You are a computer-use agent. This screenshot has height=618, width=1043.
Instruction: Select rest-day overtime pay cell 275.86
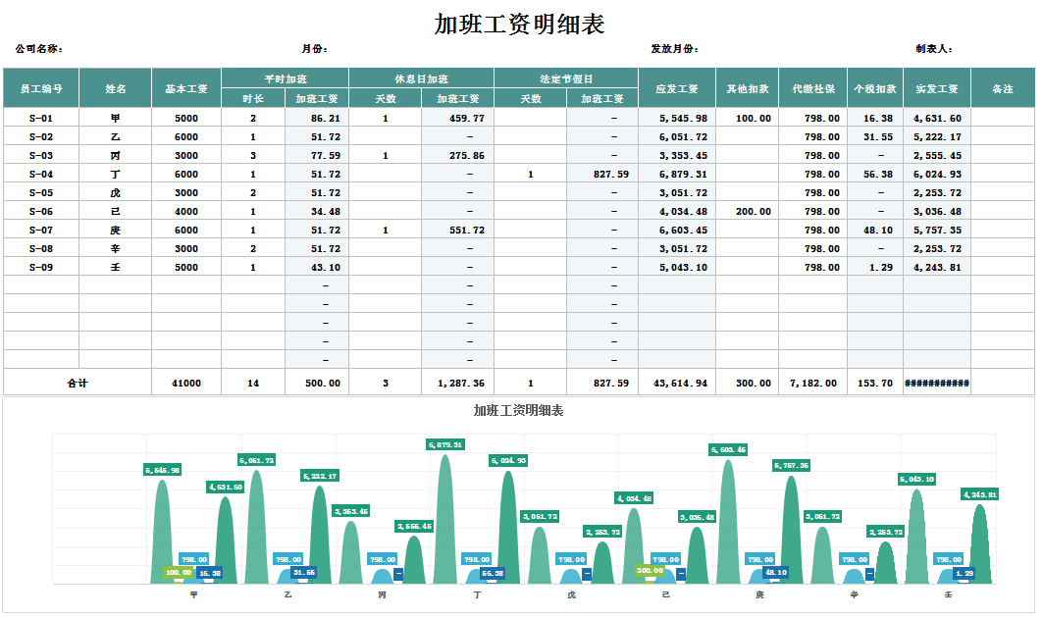point(457,155)
